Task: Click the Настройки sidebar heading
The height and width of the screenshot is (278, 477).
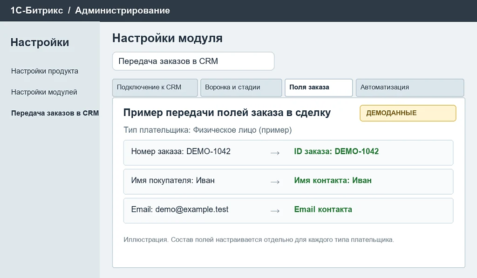Action: (40, 42)
